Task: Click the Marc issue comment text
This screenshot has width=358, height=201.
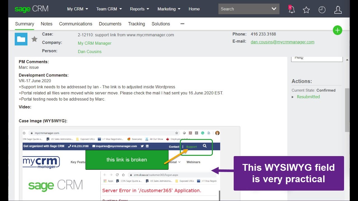Action: (x=29, y=67)
